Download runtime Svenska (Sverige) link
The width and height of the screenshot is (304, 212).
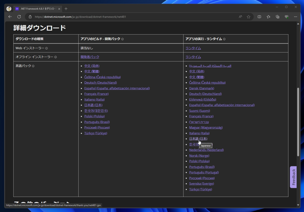[x=201, y=184]
